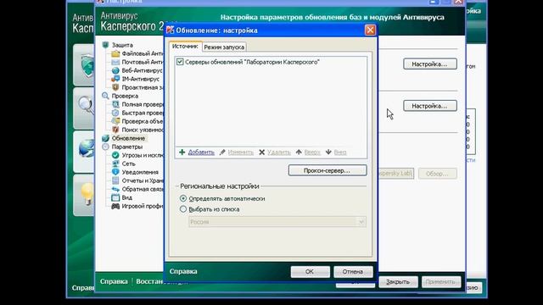Click the Web Antivirus globe icon
The width and height of the screenshot is (543, 305).
click(115, 70)
